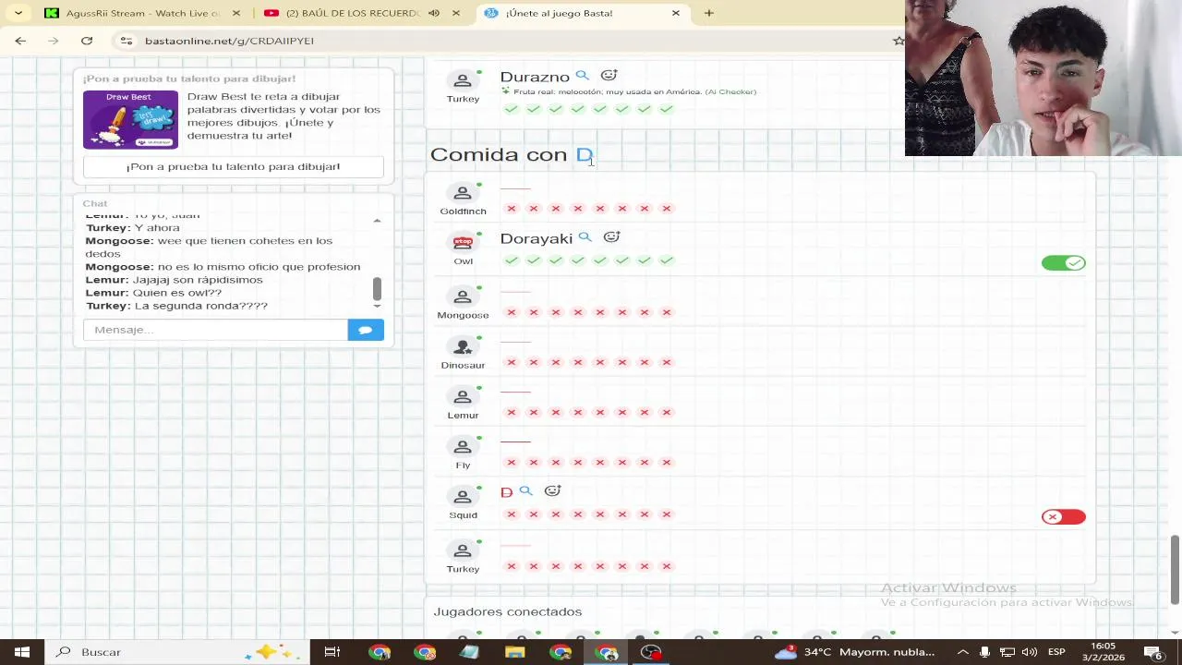Click the Fly player avatar
The image size is (1182, 665).
click(x=463, y=447)
